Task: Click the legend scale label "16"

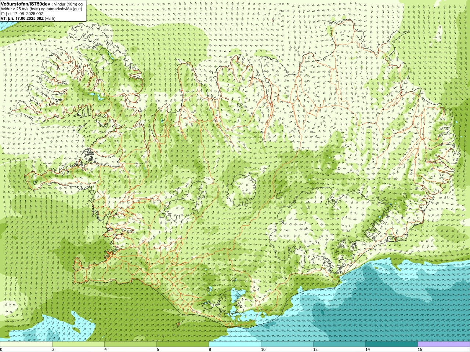Action: point(420,349)
